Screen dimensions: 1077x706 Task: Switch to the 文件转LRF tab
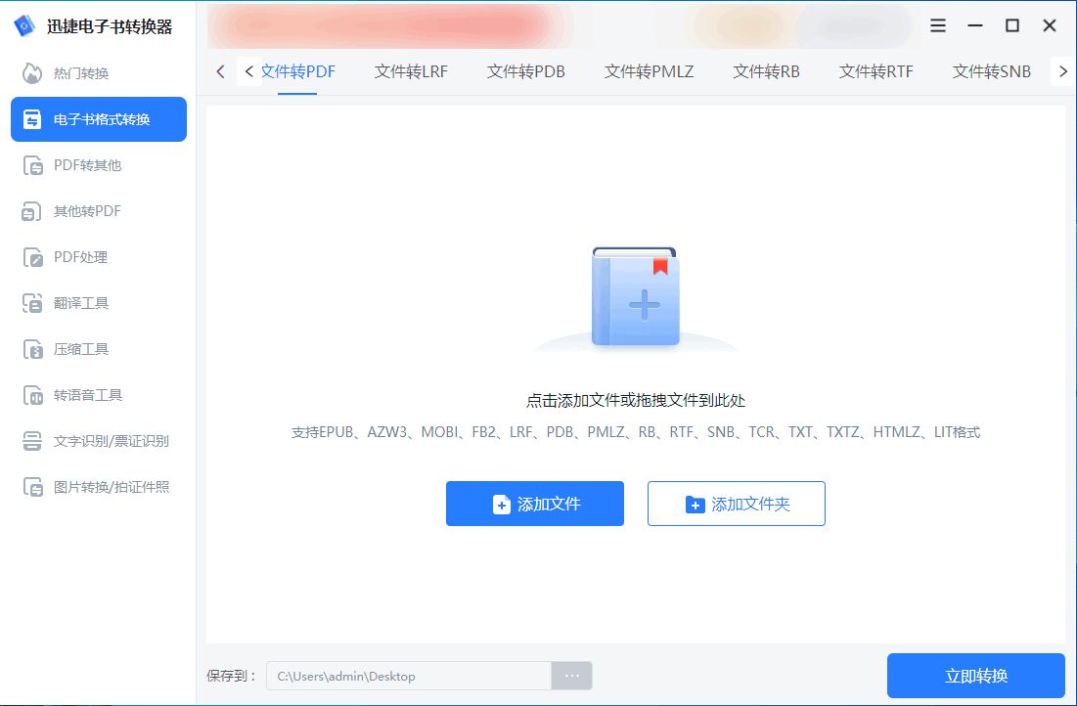pyautogui.click(x=410, y=71)
